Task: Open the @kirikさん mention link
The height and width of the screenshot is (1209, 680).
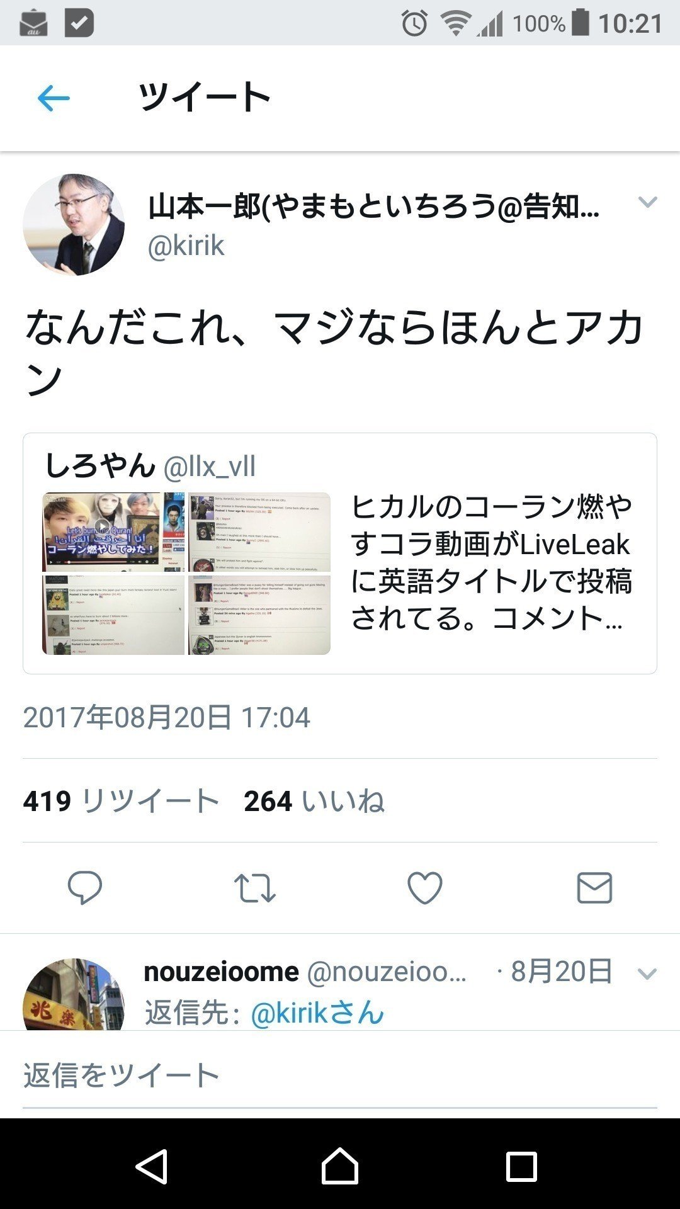Action: pos(317,1013)
